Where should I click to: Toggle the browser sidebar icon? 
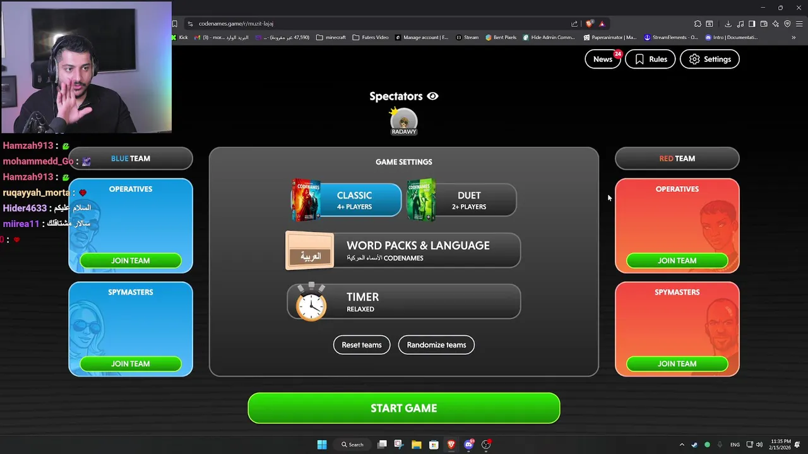pos(752,24)
